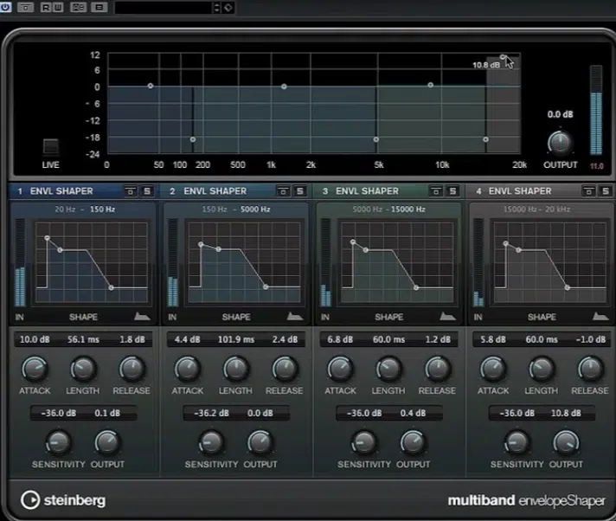Click band 3 shape slope icon
Viewport: 616px width, 521px height.
[x=447, y=316]
